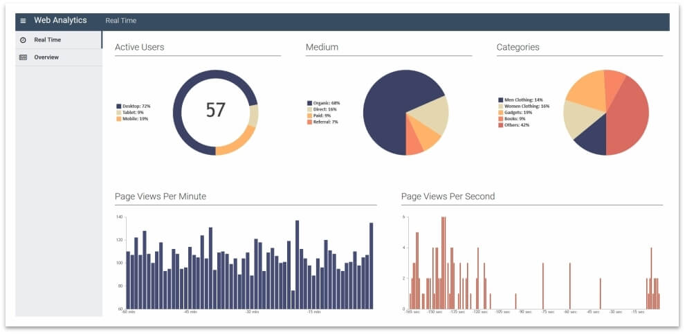685x334 pixels.
Task: Click Women Clothing legend color swatch
Action: pos(501,106)
